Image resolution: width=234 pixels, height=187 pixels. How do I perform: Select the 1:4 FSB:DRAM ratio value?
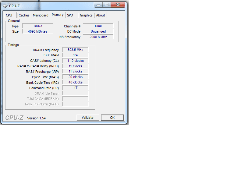[76, 55]
